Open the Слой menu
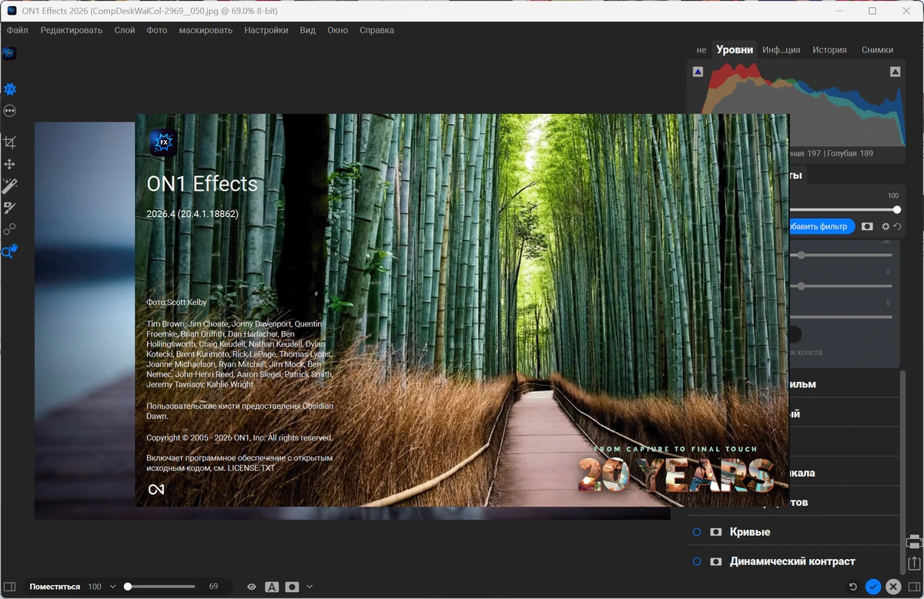 click(125, 30)
